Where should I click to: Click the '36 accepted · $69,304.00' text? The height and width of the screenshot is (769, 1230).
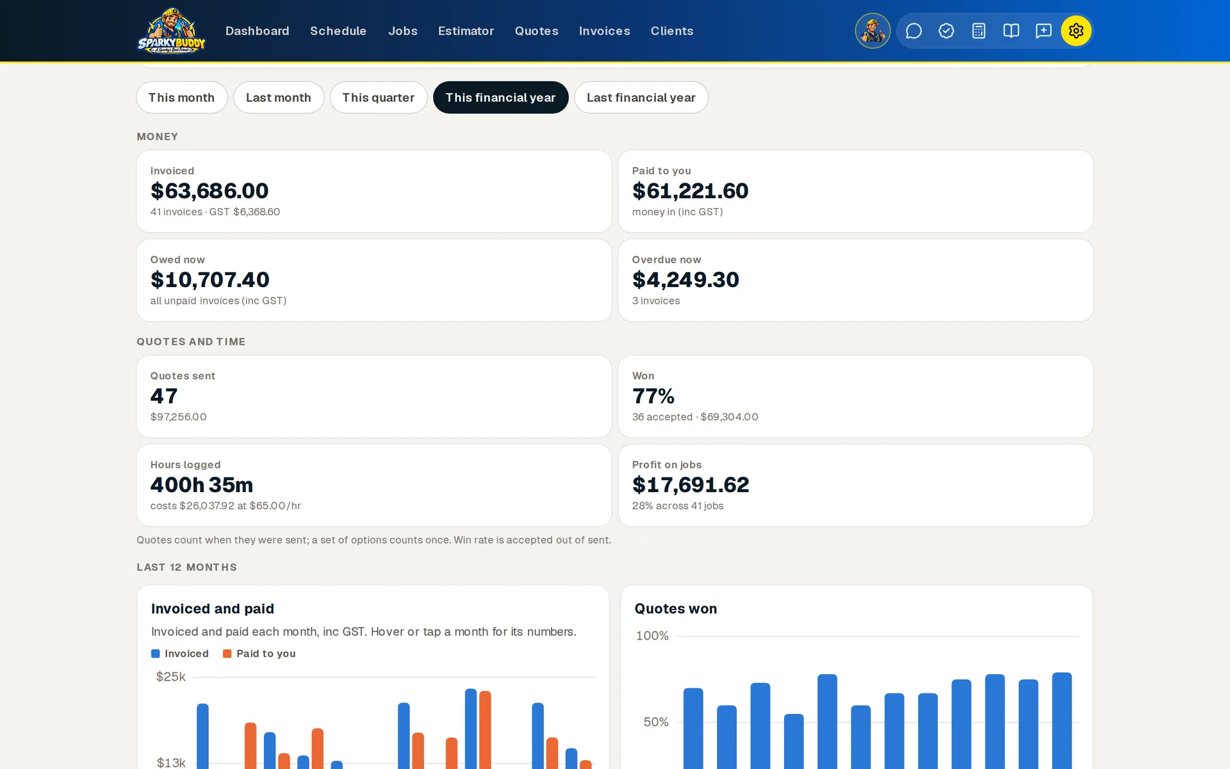pos(695,417)
